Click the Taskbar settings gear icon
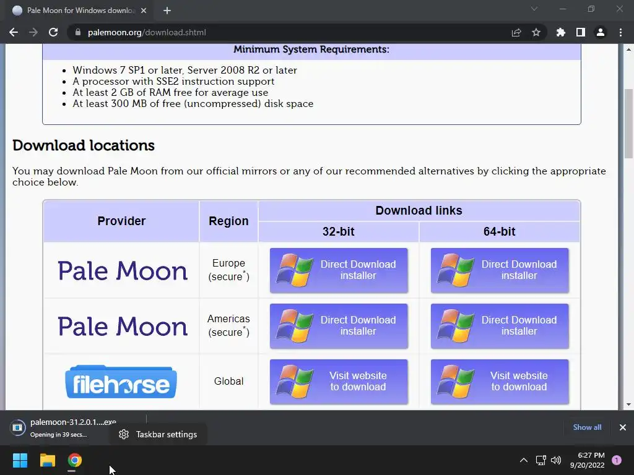The image size is (634, 475). [x=124, y=434]
